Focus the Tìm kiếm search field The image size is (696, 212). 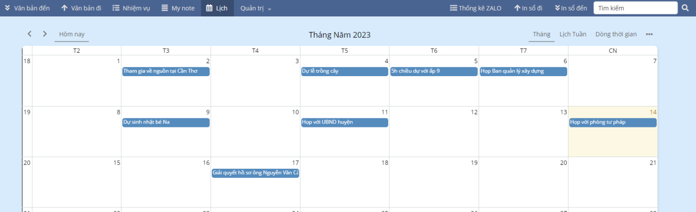point(636,8)
